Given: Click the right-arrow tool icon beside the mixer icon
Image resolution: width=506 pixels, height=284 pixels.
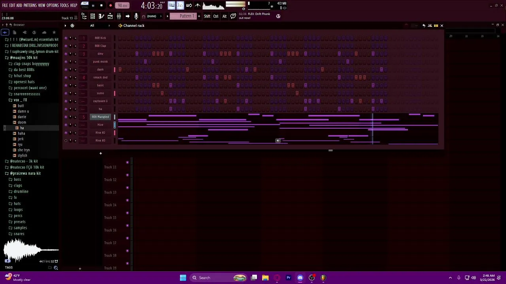Looking at the screenshot, I should point(127,16).
